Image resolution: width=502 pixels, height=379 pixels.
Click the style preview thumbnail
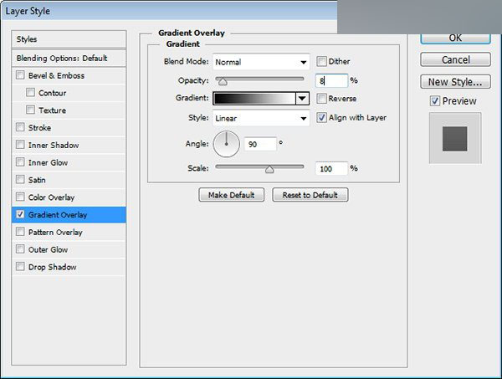(455, 138)
